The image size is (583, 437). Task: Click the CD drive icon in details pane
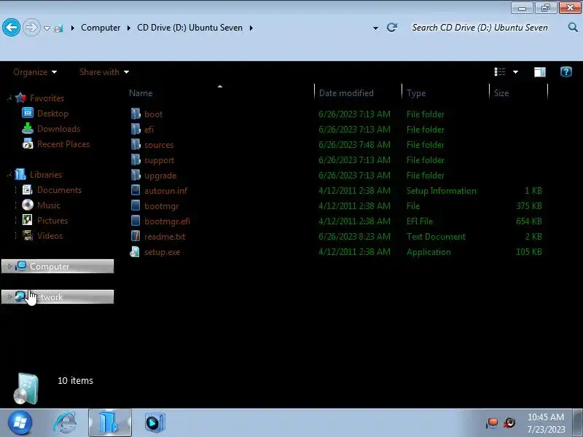coord(26,388)
